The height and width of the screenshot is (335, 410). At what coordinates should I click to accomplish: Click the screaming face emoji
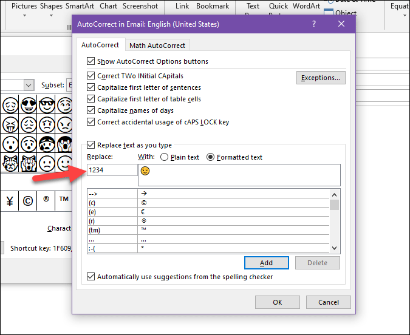click(63, 144)
